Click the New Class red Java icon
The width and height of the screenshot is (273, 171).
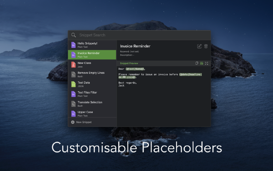[73, 65]
